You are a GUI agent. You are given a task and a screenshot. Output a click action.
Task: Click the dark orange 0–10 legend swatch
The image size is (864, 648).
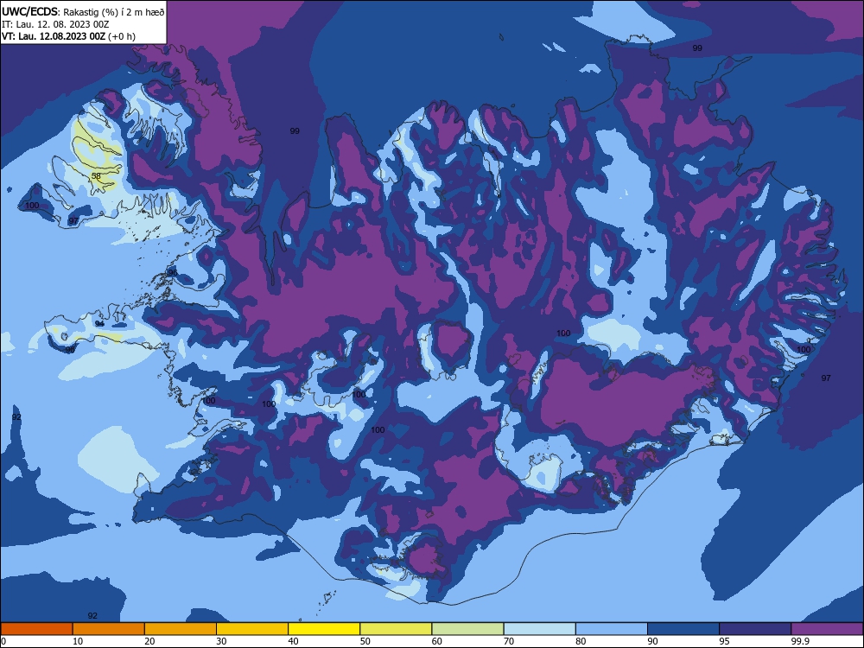click(x=36, y=629)
